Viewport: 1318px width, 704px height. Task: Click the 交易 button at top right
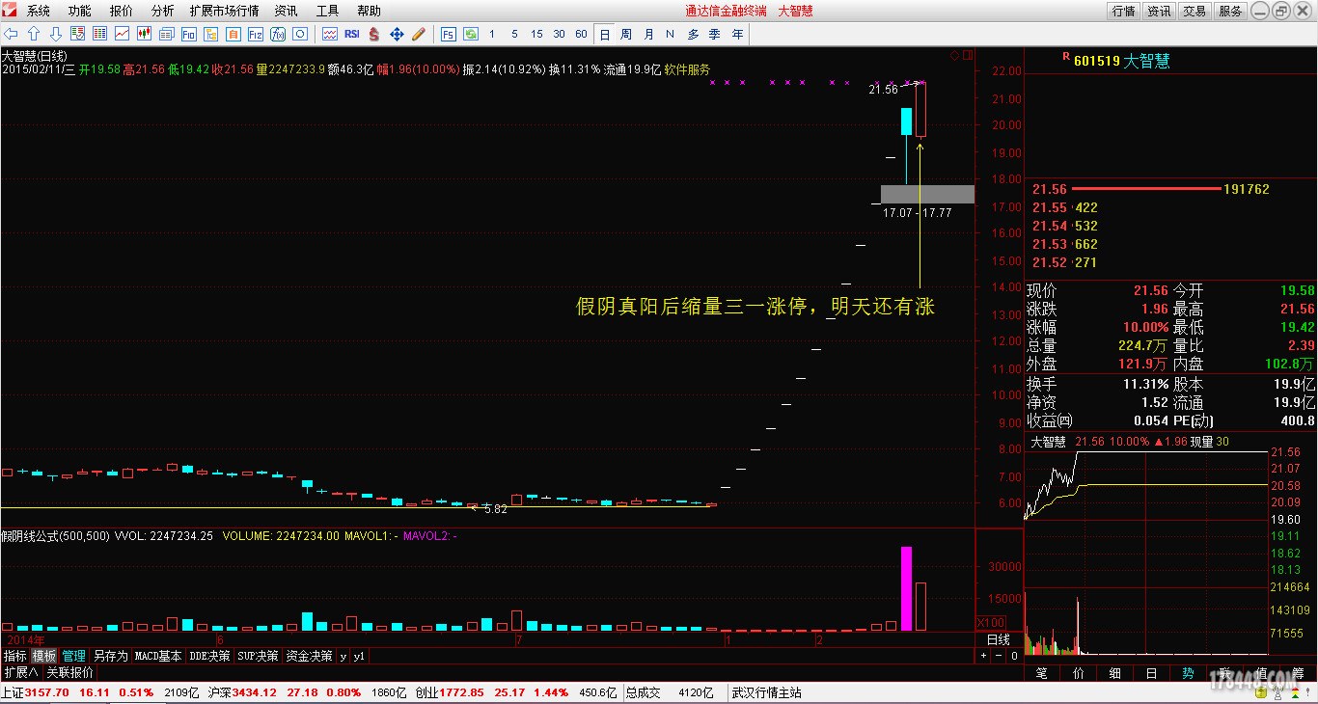[1194, 11]
